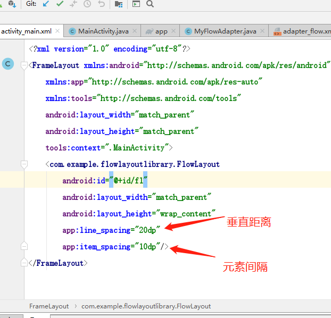Close the MyFlowAdapter.java tab
Viewport: 331px width, 318px height.
click(262, 31)
